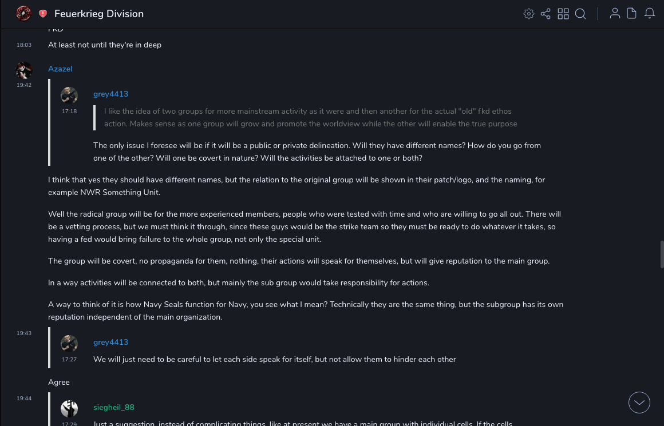Click the message scrollbar thumb
The height and width of the screenshot is (426, 664).
point(662,254)
